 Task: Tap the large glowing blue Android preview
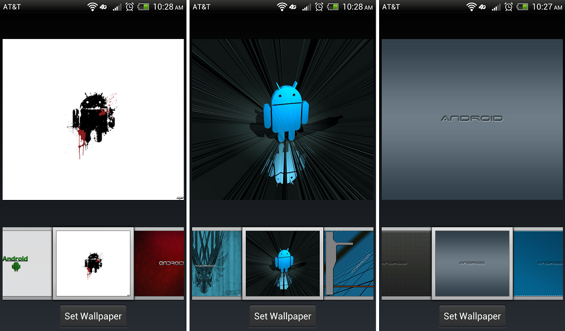pyautogui.click(x=282, y=119)
